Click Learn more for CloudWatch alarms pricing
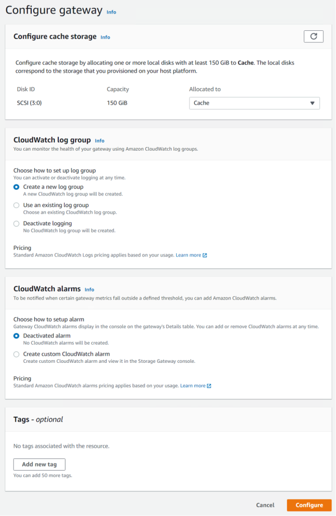 tap(193, 386)
